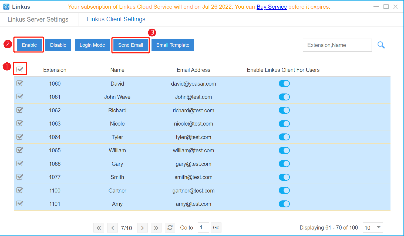Focus the Extension,Name search field
404x236 pixels.
[337, 45]
